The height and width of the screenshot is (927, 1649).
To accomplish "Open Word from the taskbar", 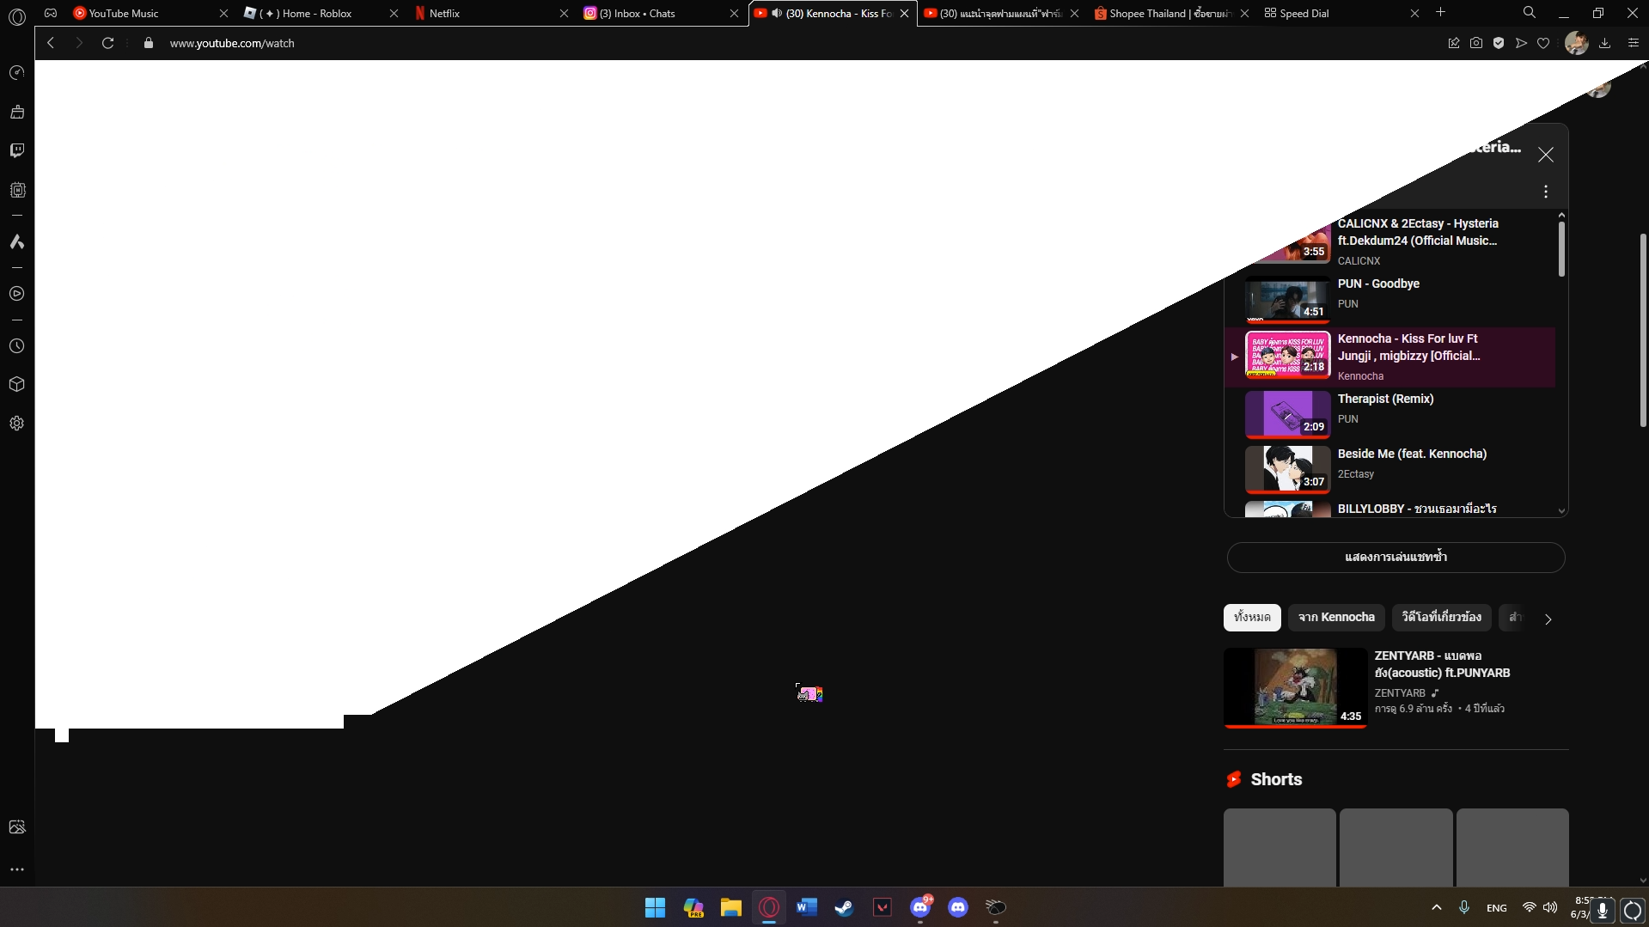I will pos(806,907).
